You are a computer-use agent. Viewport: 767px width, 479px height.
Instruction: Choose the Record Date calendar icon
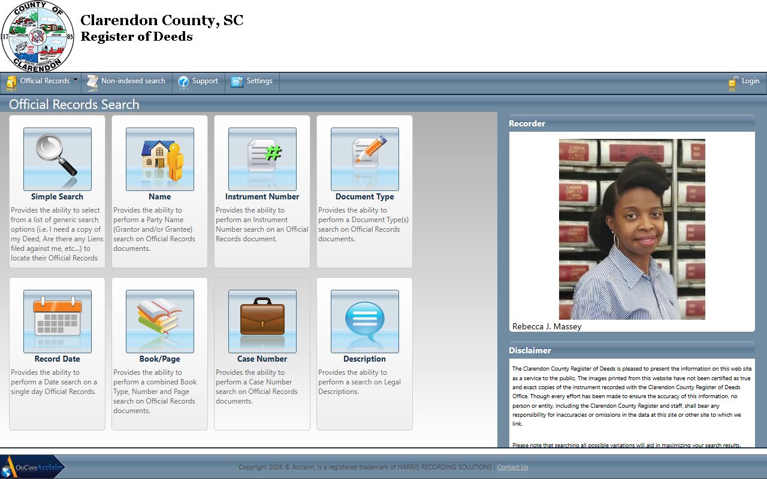click(x=58, y=322)
